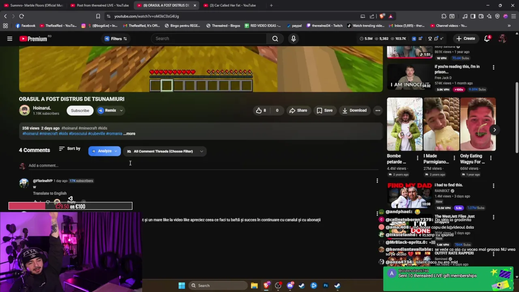The height and width of the screenshot is (292, 519).
Task: Like the video with the thumbs-up button
Action: click(x=261, y=110)
